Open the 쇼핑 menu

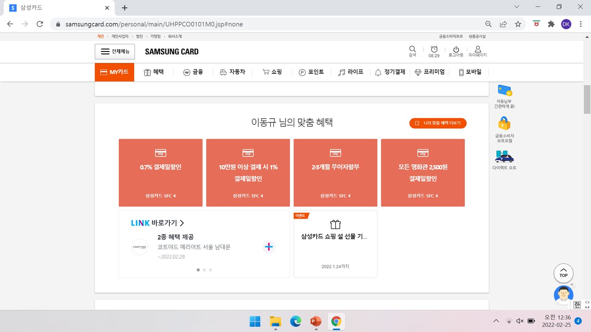click(x=272, y=72)
